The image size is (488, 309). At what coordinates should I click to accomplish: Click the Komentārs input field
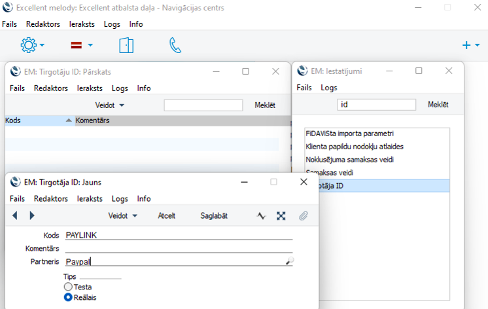[x=178, y=248]
